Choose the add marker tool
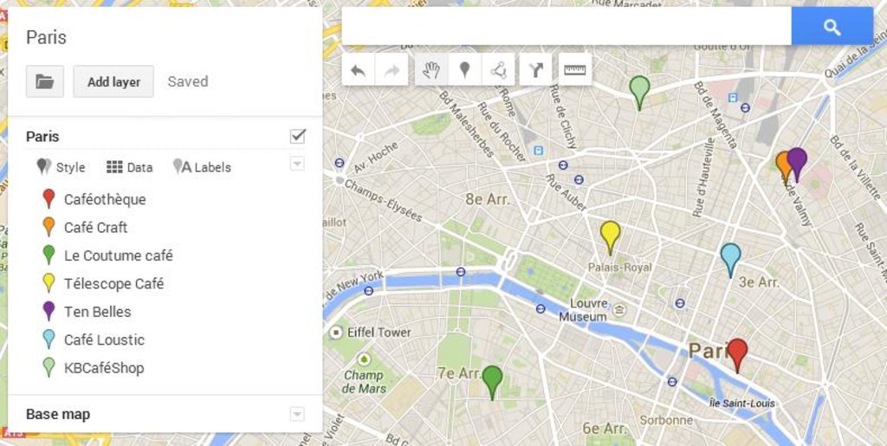 point(465,69)
